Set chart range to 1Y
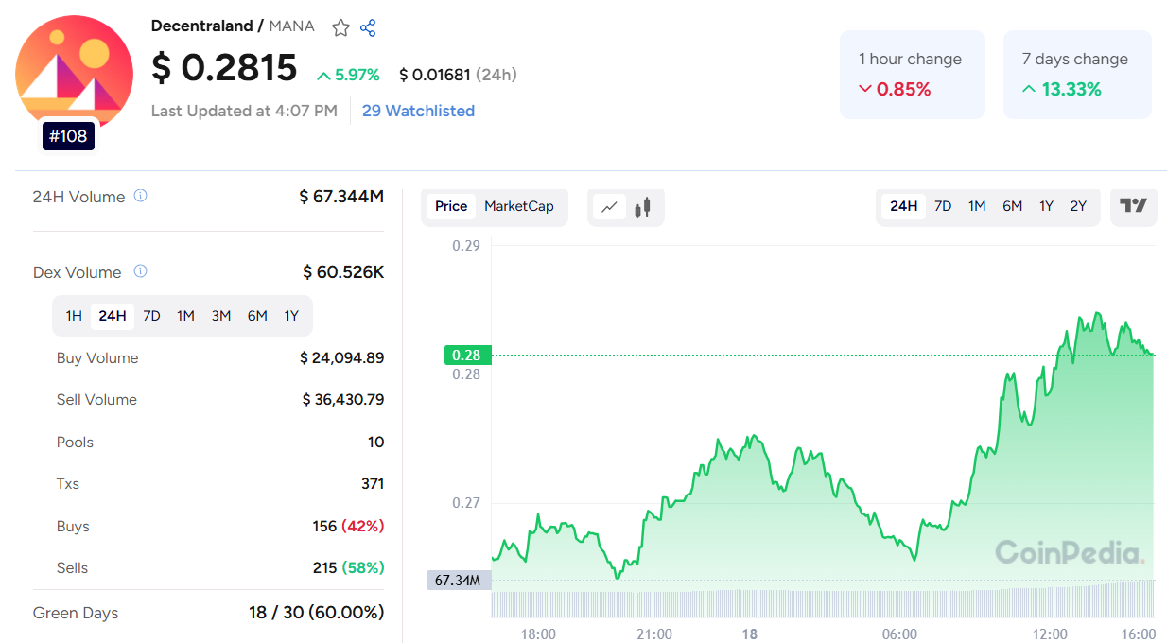Image resolution: width=1167 pixels, height=643 pixels. coord(1046,206)
